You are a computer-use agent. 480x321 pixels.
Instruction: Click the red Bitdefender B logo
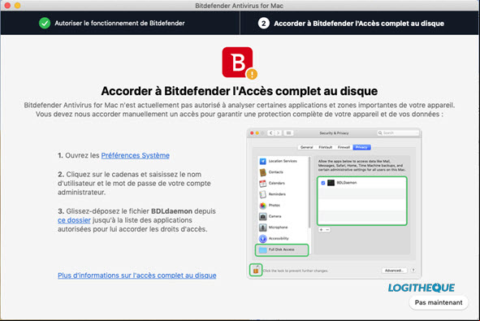pos(237,63)
